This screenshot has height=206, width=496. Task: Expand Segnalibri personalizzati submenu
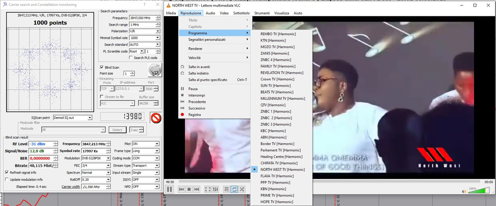tap(214, 40)
